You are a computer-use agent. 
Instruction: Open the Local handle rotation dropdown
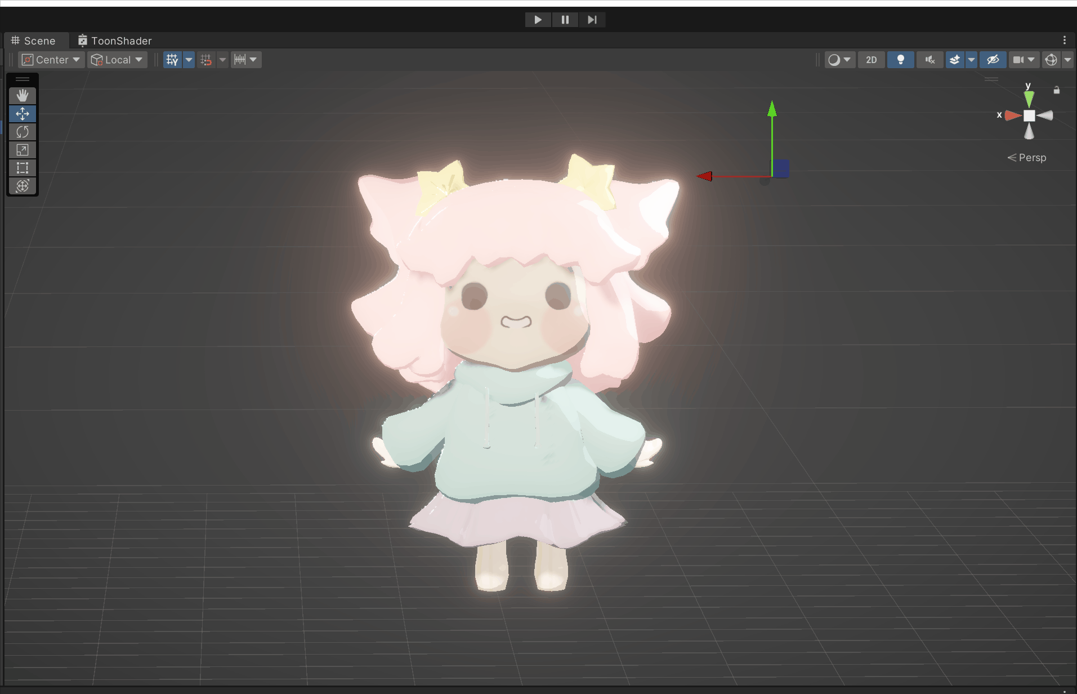[118, 60]
